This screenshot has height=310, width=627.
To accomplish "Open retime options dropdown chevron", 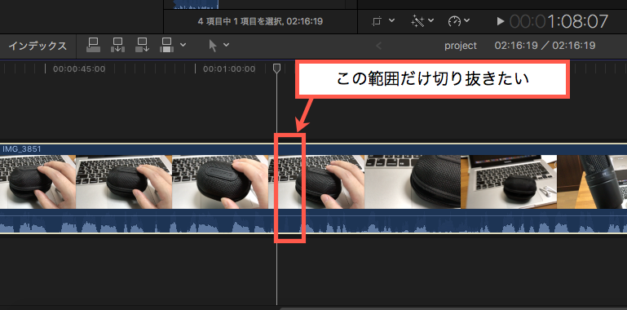I will tap(467, 20).
